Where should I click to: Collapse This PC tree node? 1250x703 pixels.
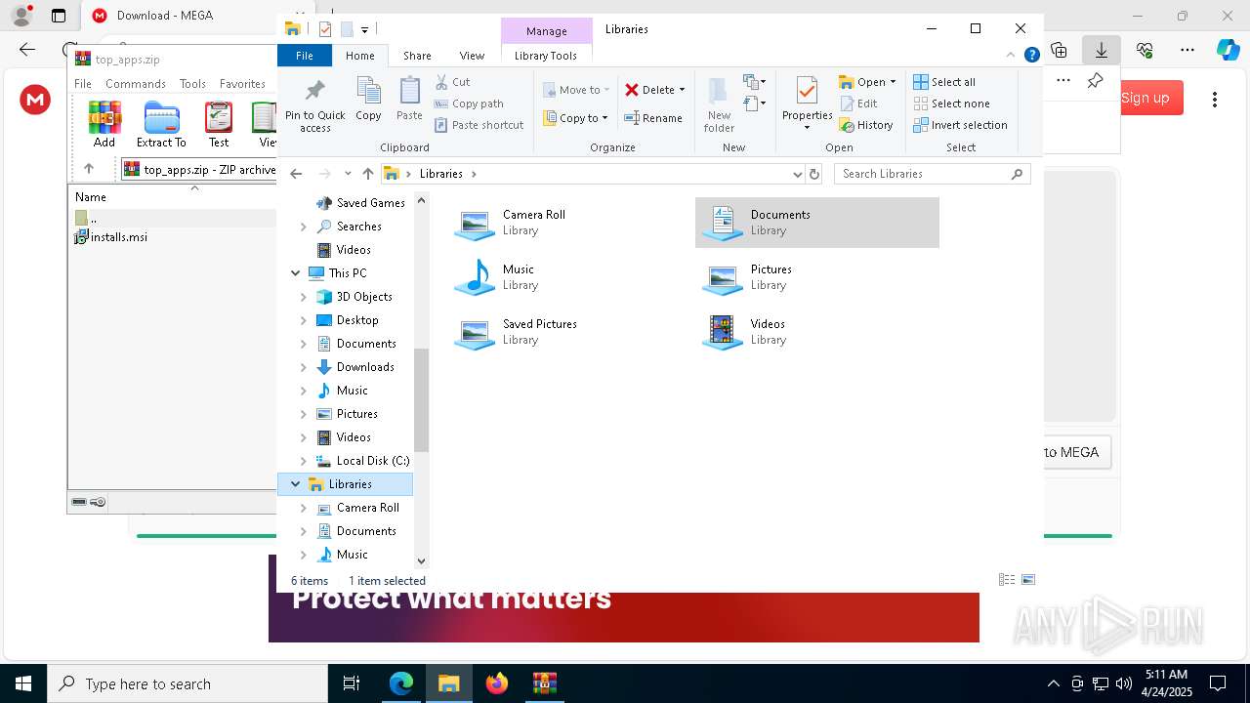coord(296,273)
